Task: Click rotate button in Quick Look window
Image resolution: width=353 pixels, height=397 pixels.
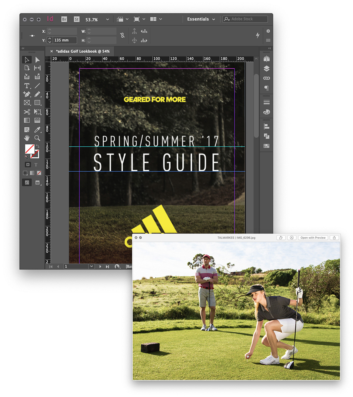Action: (281, 238)
